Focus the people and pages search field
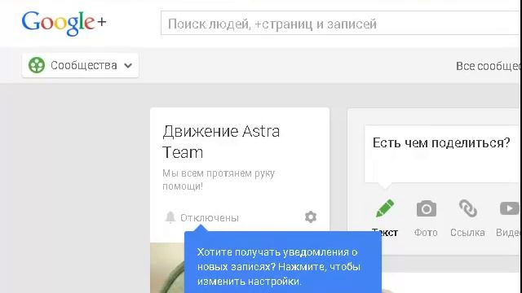The image size is (522, 293). 341,24
